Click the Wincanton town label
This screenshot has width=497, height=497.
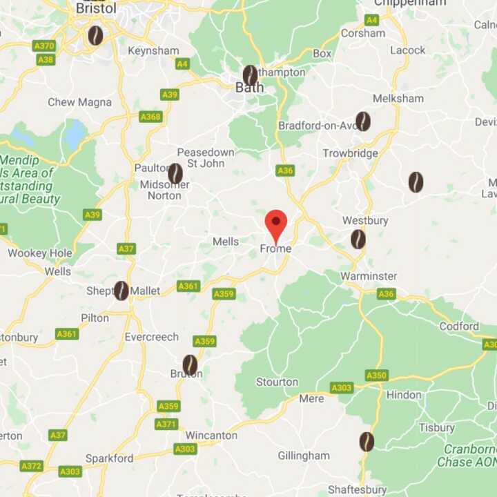click(x=211, y=436)
